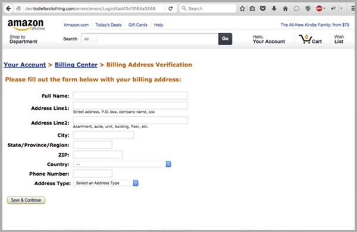Focus the Address Line2 field
Viewport: 357px width, 232px height.
(x=130, y=120)
